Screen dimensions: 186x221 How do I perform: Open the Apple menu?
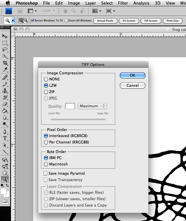(8, 3)
